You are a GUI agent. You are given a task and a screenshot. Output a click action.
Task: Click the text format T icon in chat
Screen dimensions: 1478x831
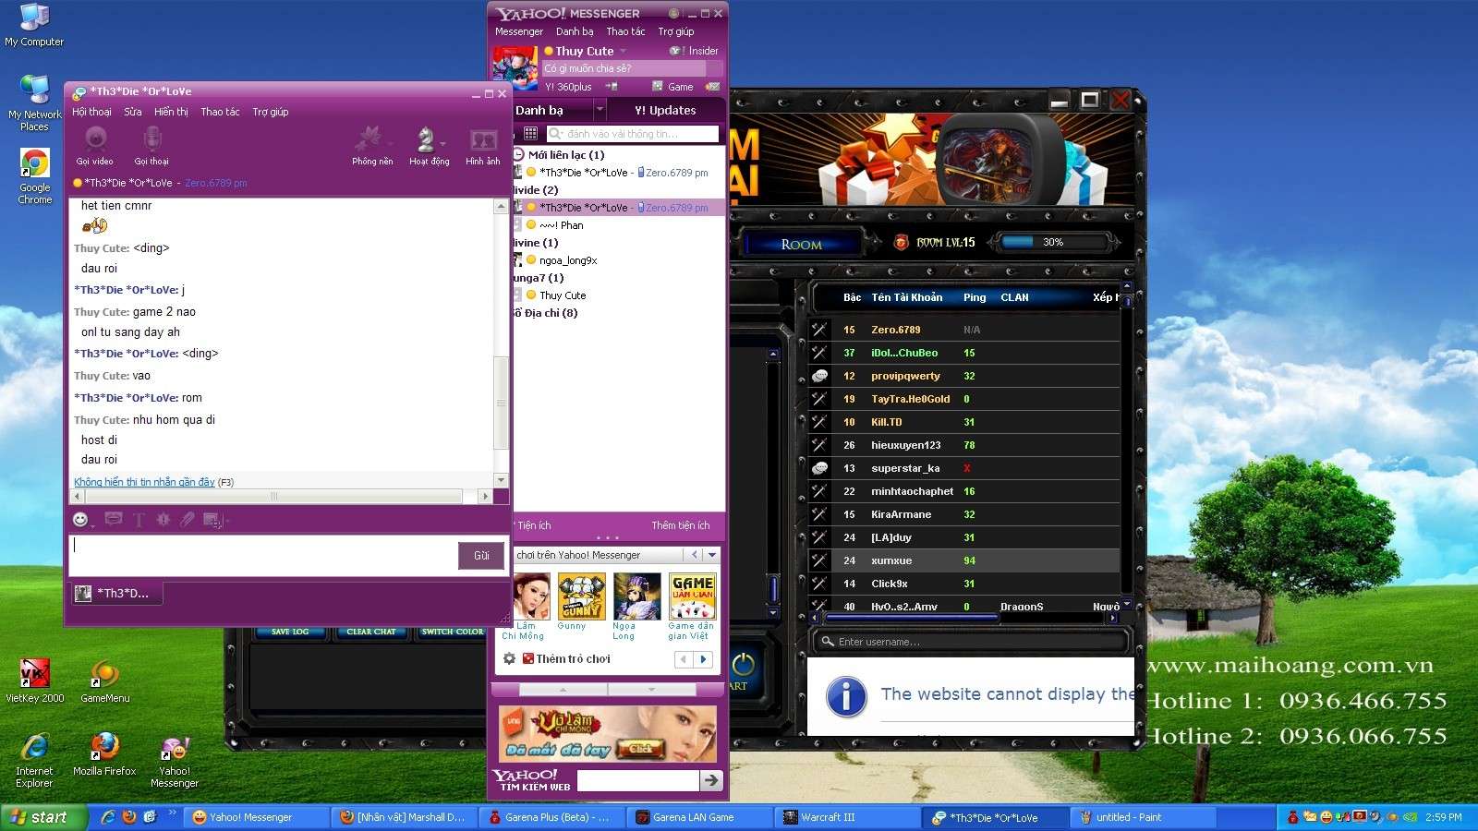tap(139, 520)
